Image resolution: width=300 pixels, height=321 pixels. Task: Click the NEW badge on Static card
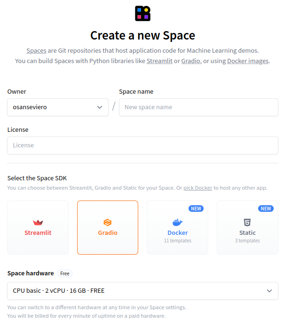click(266, 209)
